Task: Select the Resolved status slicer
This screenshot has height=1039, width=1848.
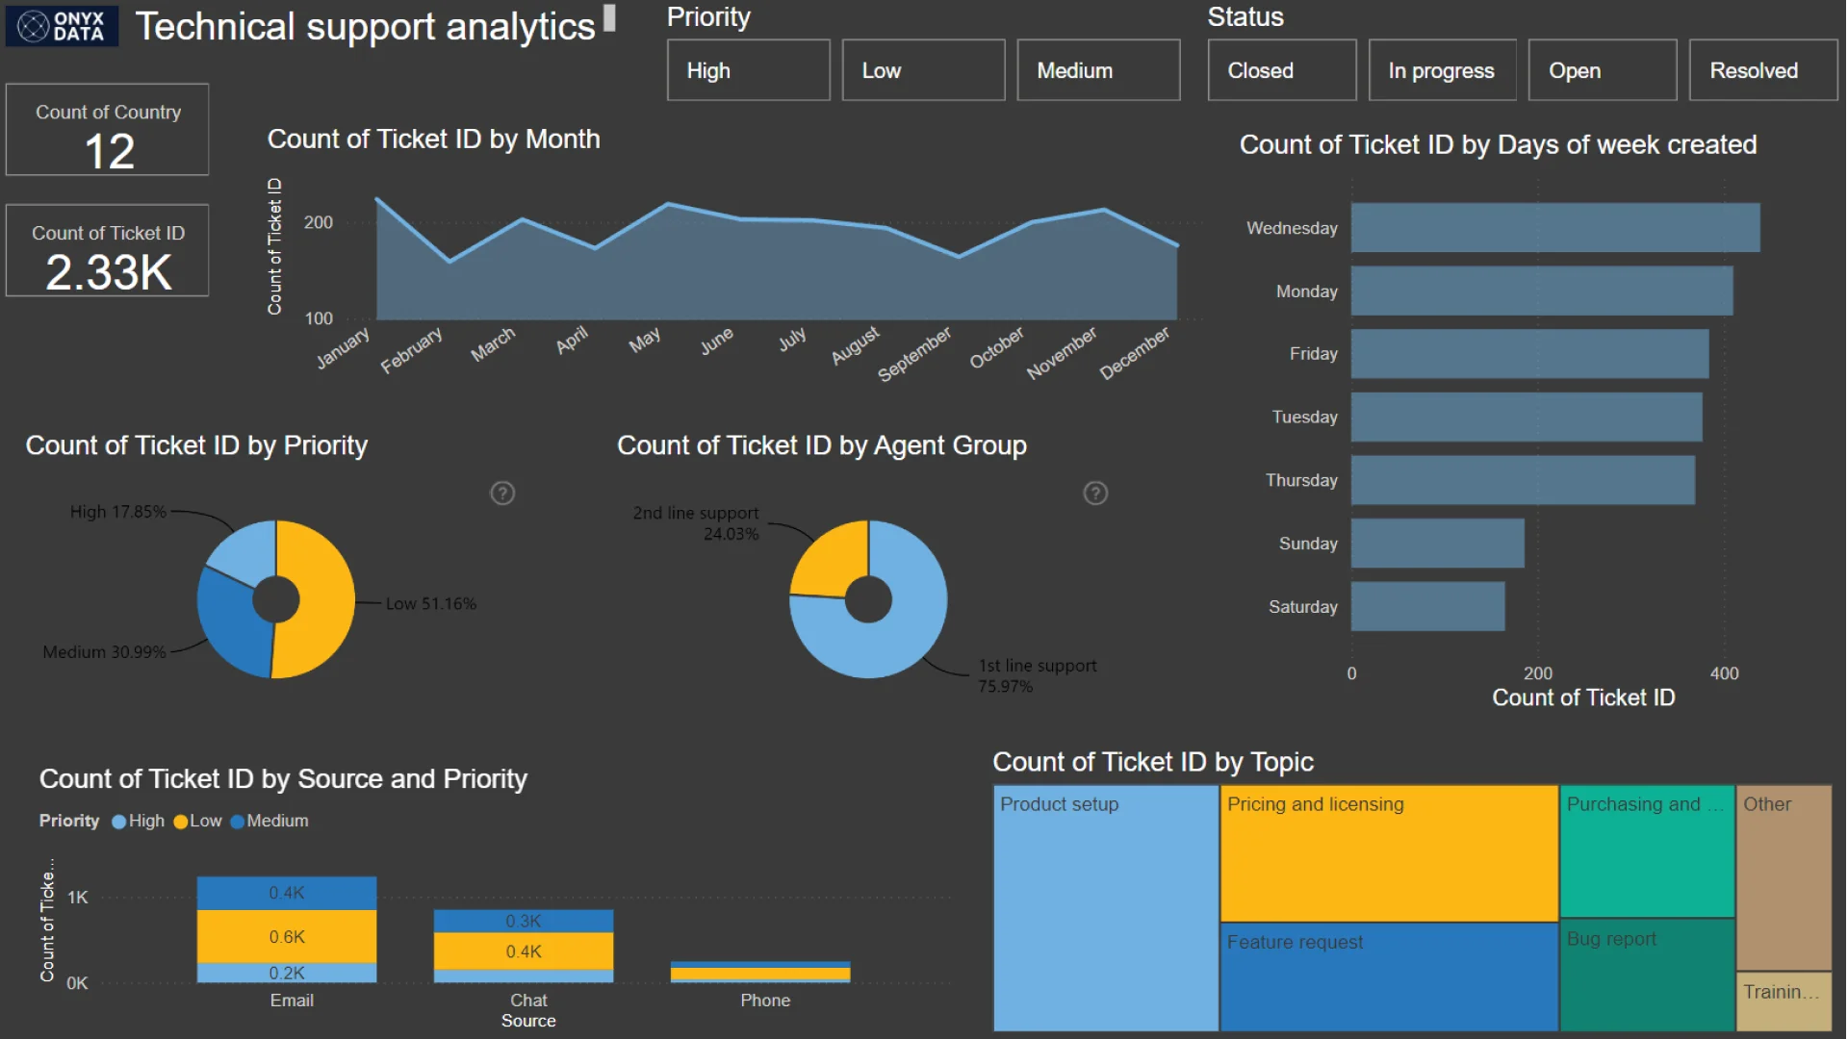Action: click(1763, 70)
